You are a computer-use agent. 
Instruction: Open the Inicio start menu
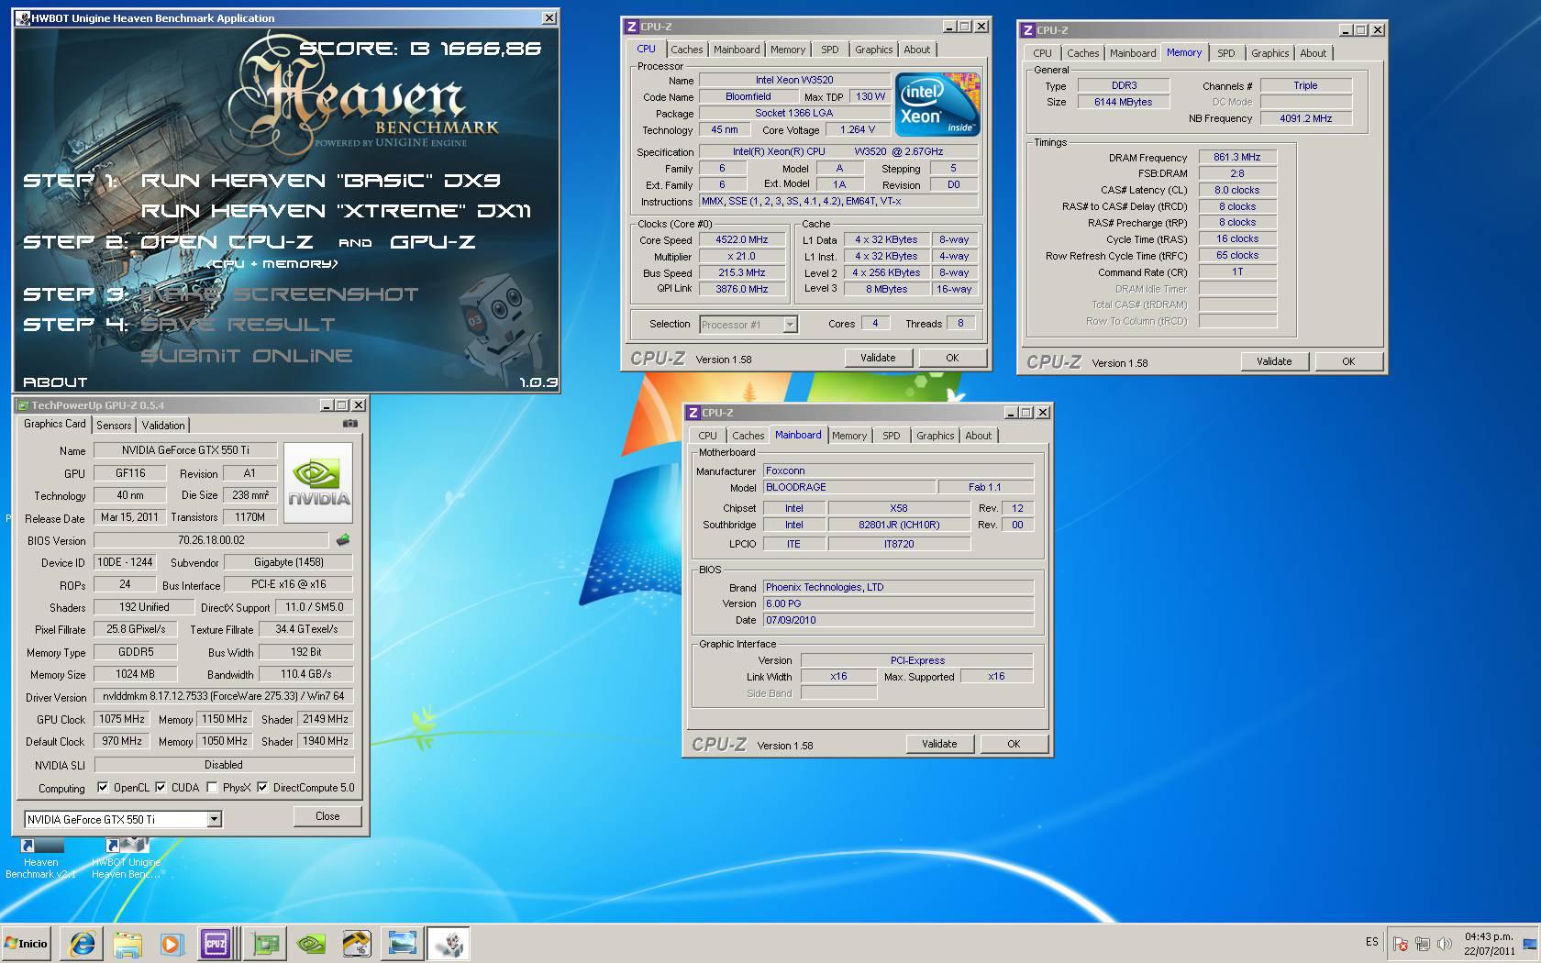tap(27, 943)
